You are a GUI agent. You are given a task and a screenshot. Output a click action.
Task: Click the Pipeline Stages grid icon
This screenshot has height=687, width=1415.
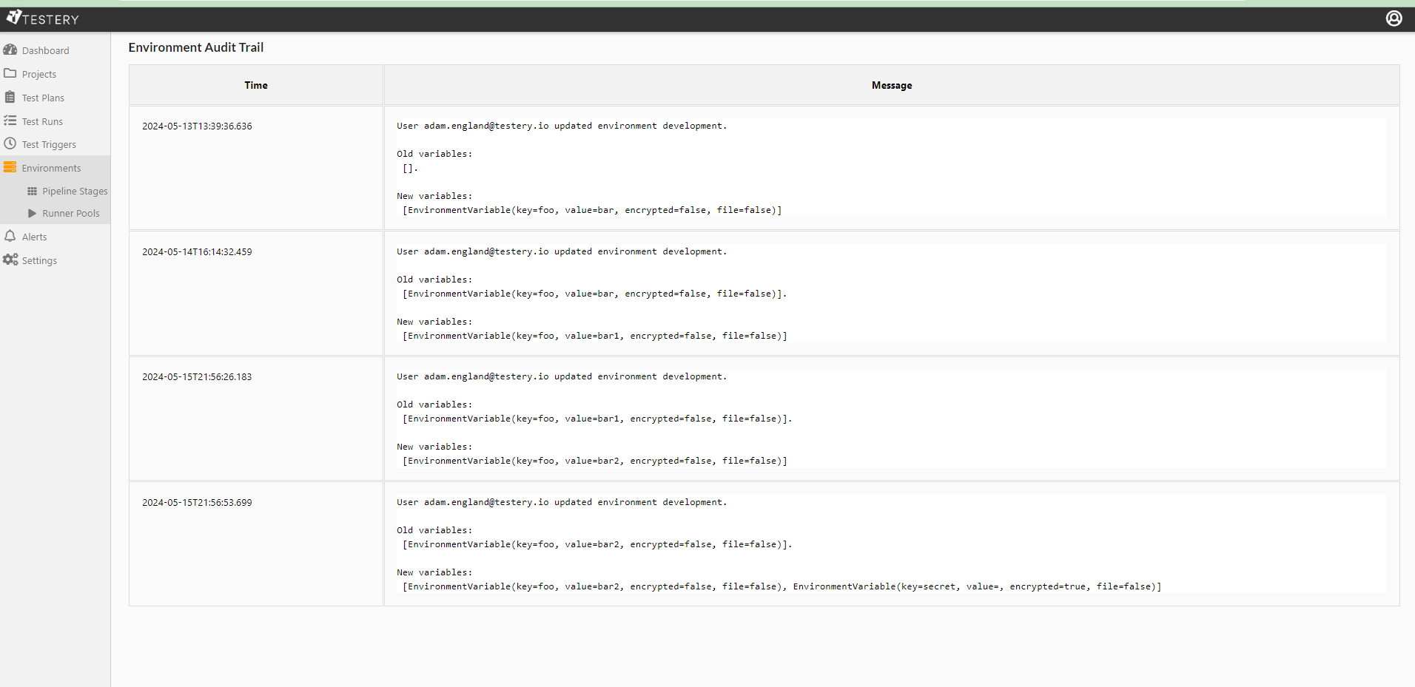point(32,191)
